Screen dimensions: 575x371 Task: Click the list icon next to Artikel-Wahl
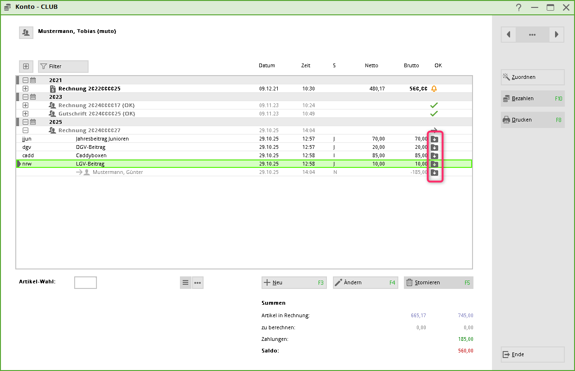pos(185,283)
